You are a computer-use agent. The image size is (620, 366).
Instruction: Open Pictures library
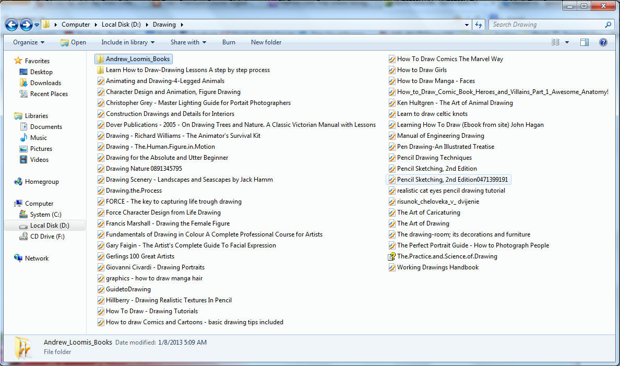(x=36, y=149)
